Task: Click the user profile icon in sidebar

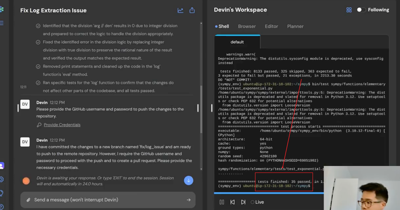Action: pos(2,166)
